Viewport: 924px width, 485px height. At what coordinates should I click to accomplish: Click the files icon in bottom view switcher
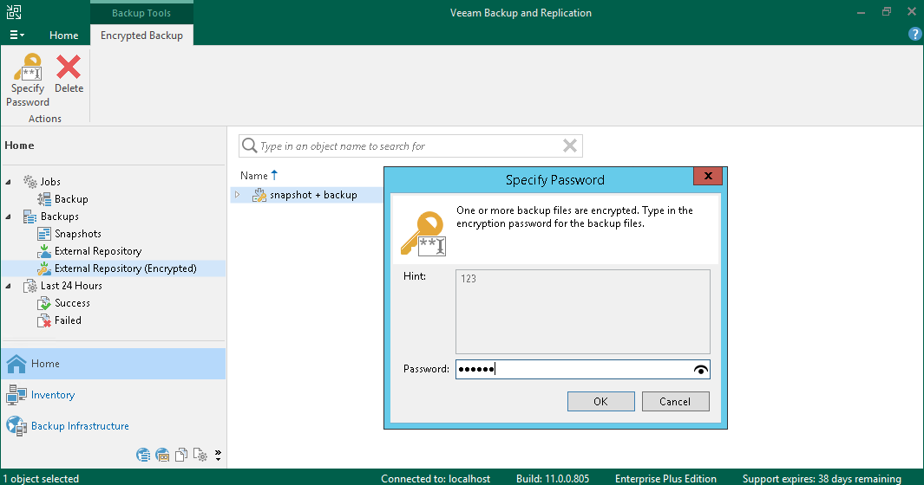point(181,455)
